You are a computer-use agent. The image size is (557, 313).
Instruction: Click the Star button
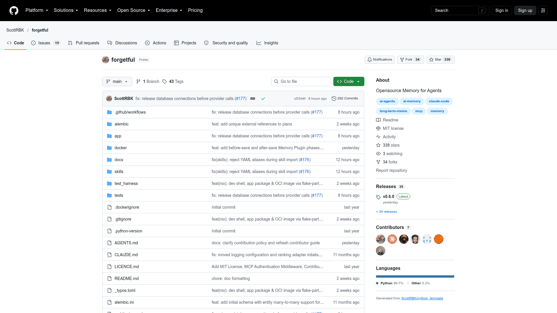pos(440,60)
